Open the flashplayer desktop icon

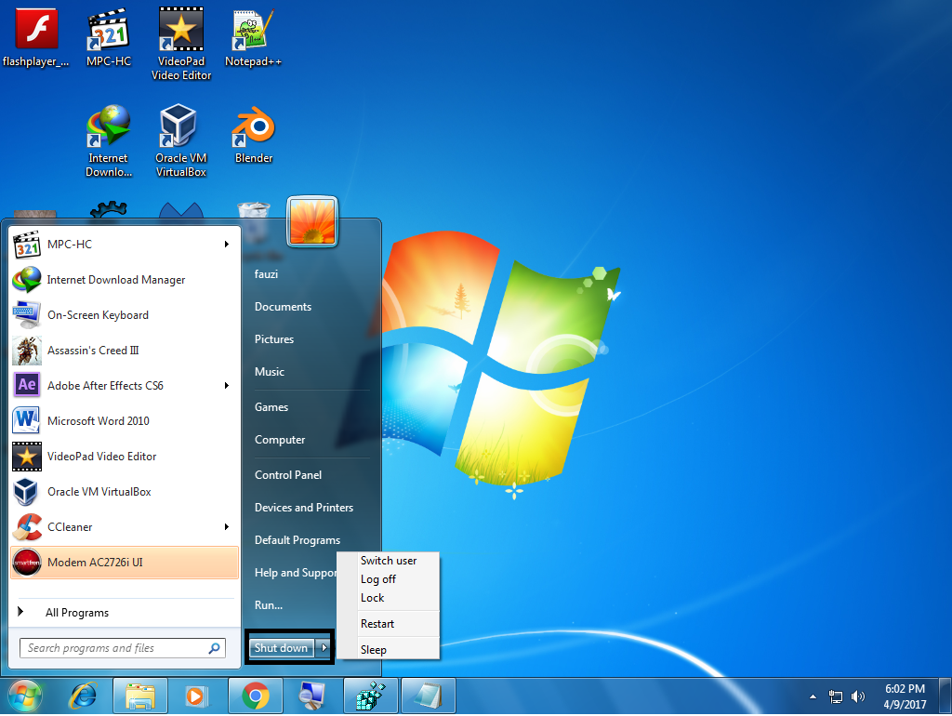click(36, 37)
